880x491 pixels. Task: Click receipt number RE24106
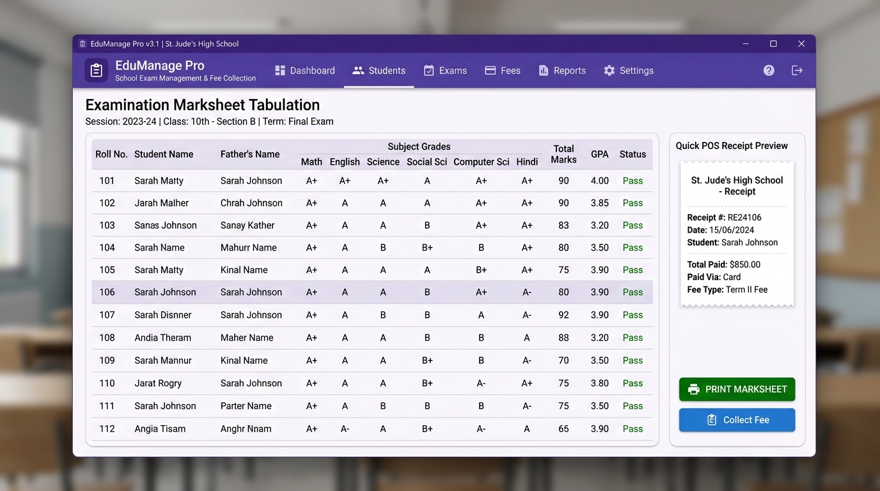point(745,217)
